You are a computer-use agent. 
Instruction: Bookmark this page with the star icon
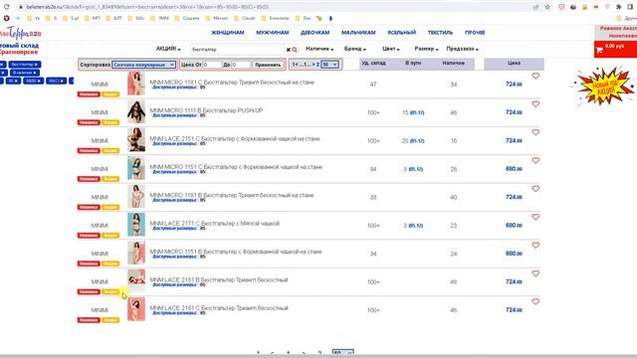click(x=547, y=7)
